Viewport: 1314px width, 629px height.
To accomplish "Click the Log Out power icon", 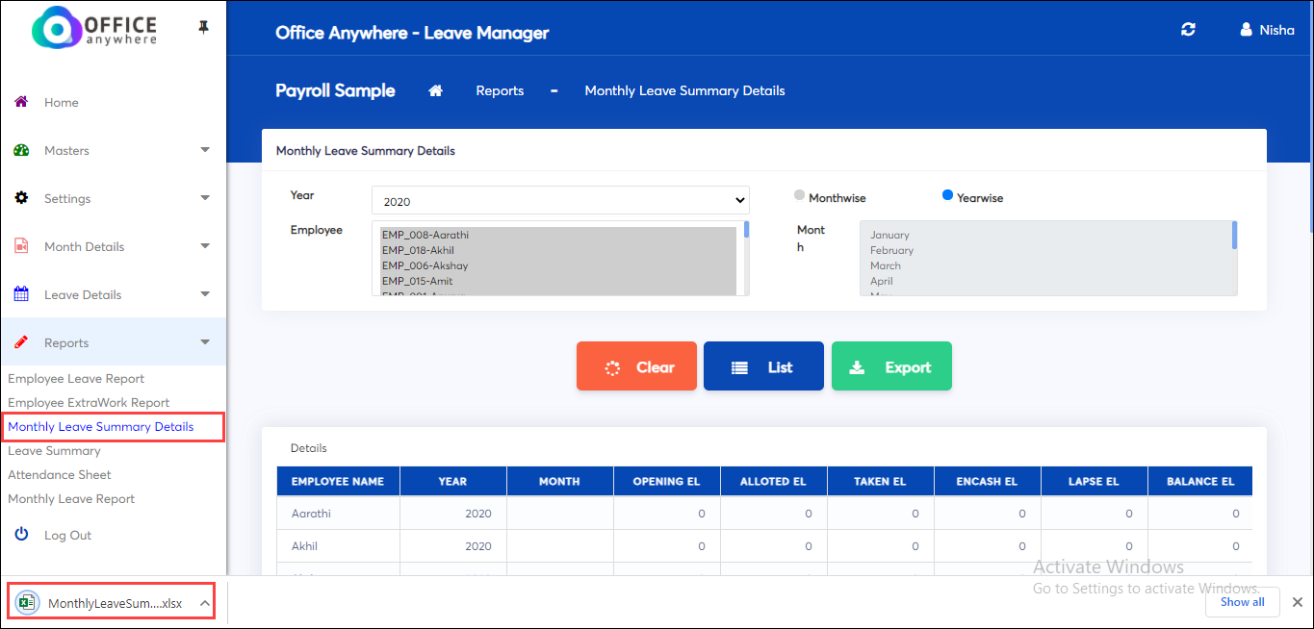I will 21,534.
